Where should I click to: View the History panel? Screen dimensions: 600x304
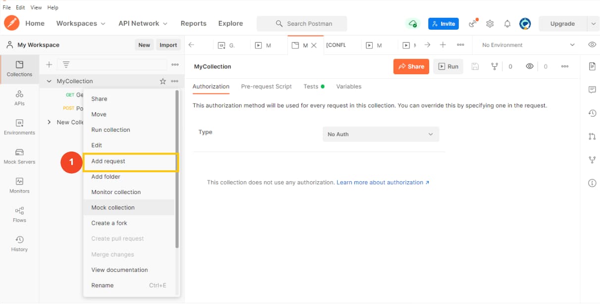pos(19,242)
